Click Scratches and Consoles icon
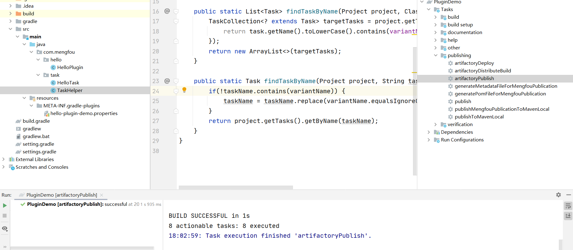The image size is (573, 250). coord(12,167)
